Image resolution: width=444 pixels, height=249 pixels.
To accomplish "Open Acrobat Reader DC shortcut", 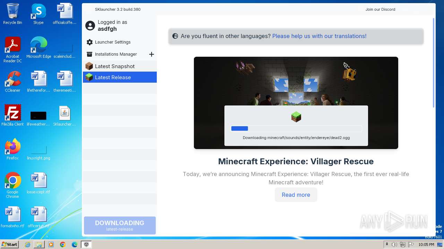I will click(12, 50).
